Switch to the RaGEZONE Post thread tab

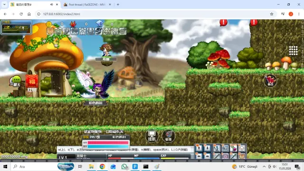click(x=87, y=4)
